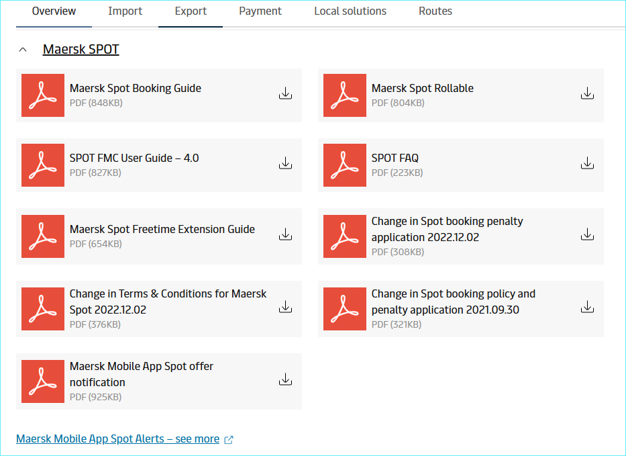Viewport: 626px width, 456px height.
Task: Open the Import tab
Action: (125, 11)
